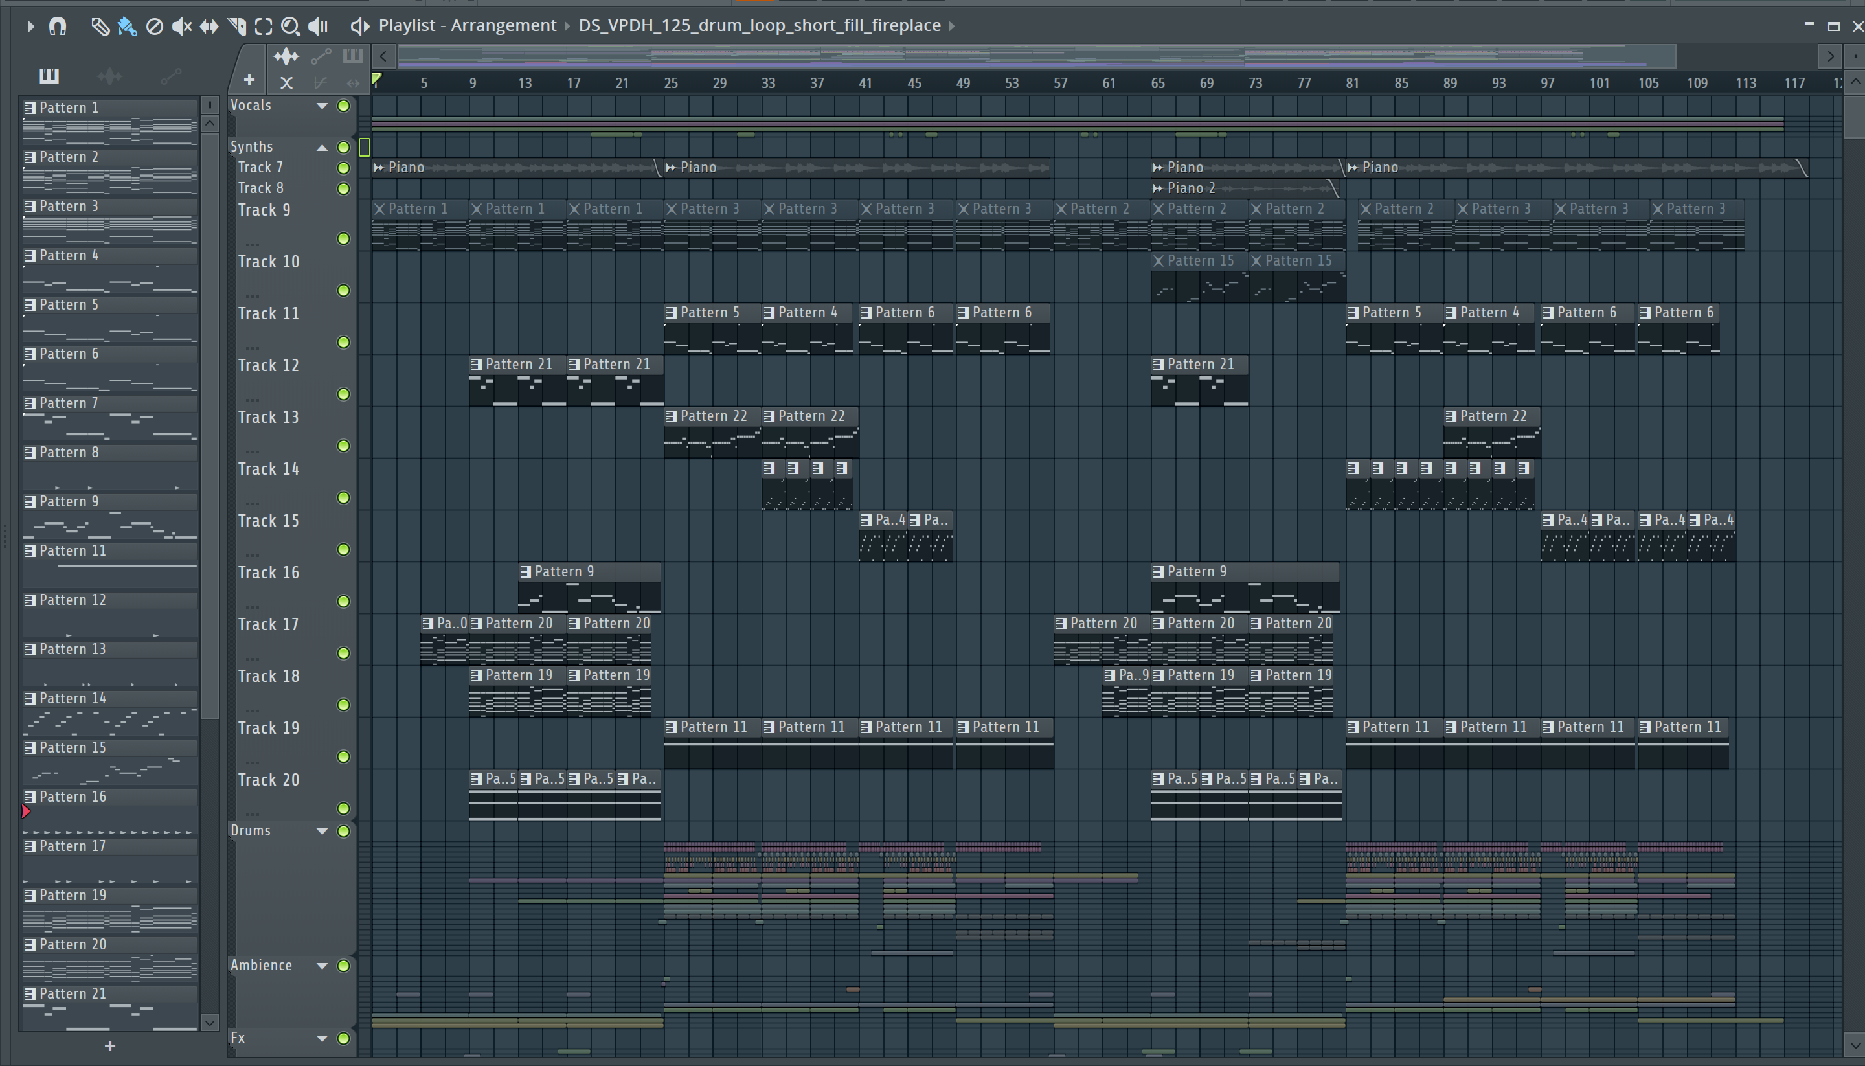Image resolution: width=1865 pixels, height=1066 pixels.
Task: Select first Pattern 5 clip on Track 11
Action: [x=712, y=330]
